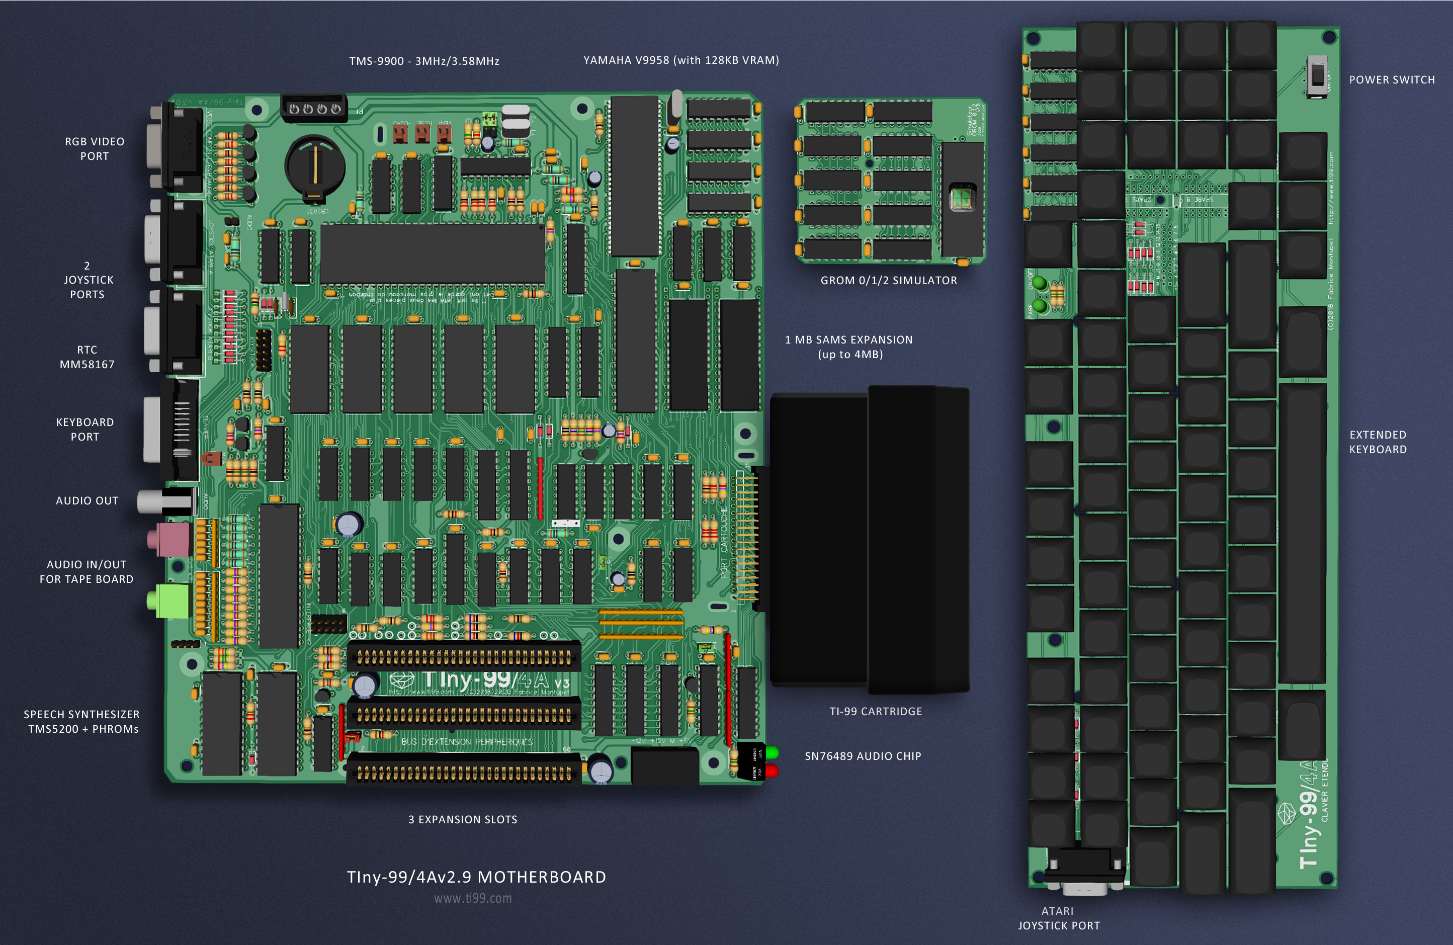Click the 3 EXPANSION SLOTS label
Screen dimensions: 1453x945
click(463, 820)
